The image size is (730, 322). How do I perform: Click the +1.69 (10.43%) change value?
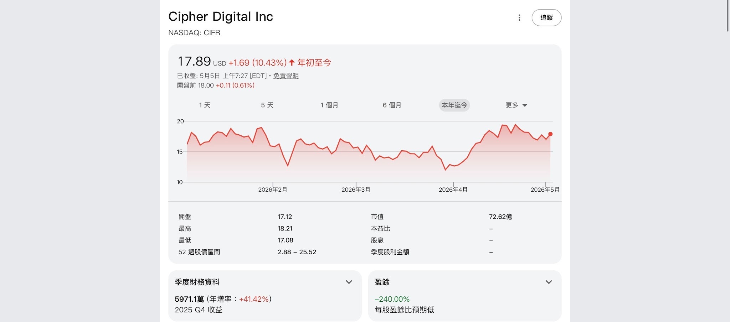tap(257, 63)
